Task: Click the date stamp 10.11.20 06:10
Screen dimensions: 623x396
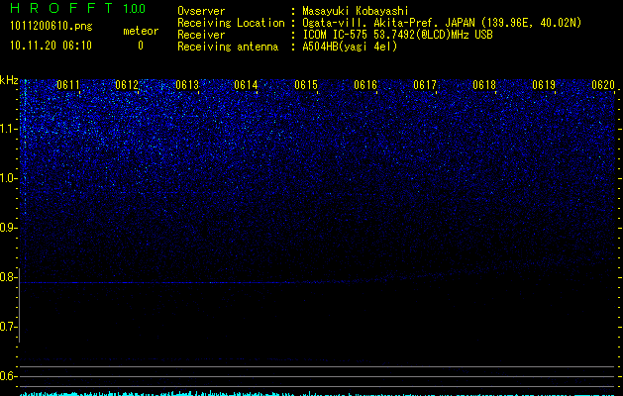Action: click(x=51, y=46)
